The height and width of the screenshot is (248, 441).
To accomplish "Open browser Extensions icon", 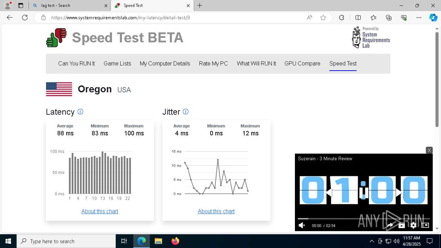I will pyautogui.click(x=341, y=18).
